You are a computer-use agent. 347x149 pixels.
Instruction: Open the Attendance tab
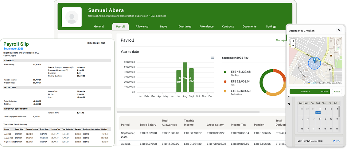(x=206, y=26)
